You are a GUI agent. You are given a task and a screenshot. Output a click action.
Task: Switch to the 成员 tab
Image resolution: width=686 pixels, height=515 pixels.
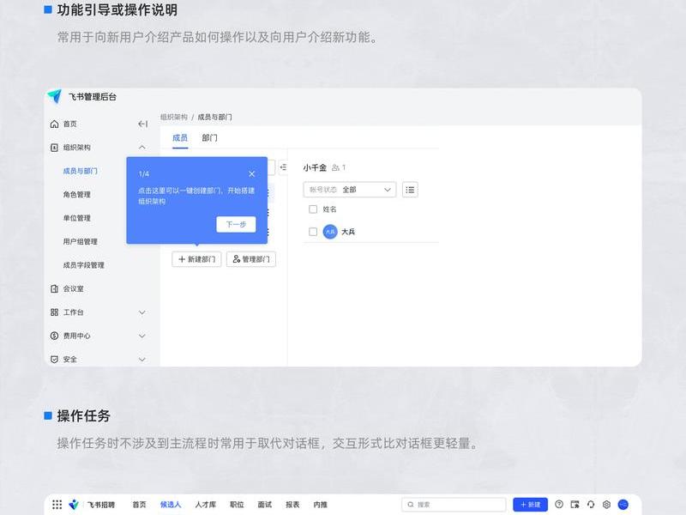click(180, 138)
